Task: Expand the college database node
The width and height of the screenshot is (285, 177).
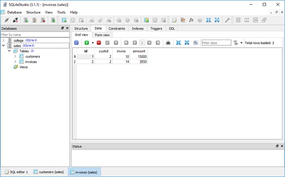Action: tap(3, 40)
